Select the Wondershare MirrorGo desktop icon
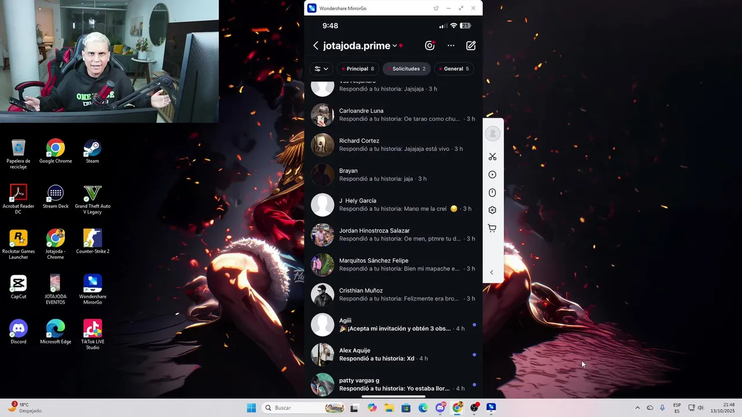The height and width of the screenshot is (417, 742). point(93,290)
